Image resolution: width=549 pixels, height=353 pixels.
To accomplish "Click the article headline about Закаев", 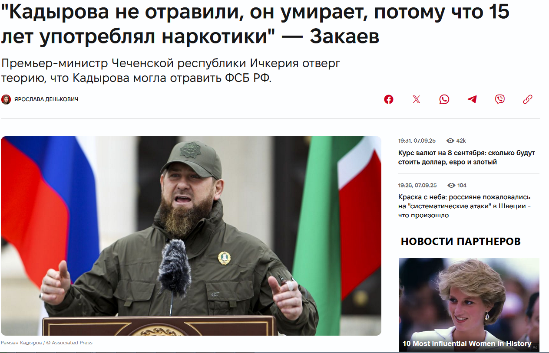I will pyautogui.click(x=255, y=25).
